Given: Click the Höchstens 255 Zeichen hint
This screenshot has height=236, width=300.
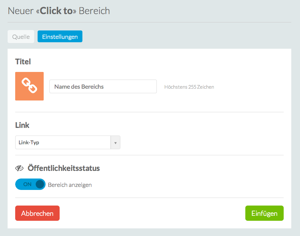Looking at the screenshot, I should (x=189, y=87).
